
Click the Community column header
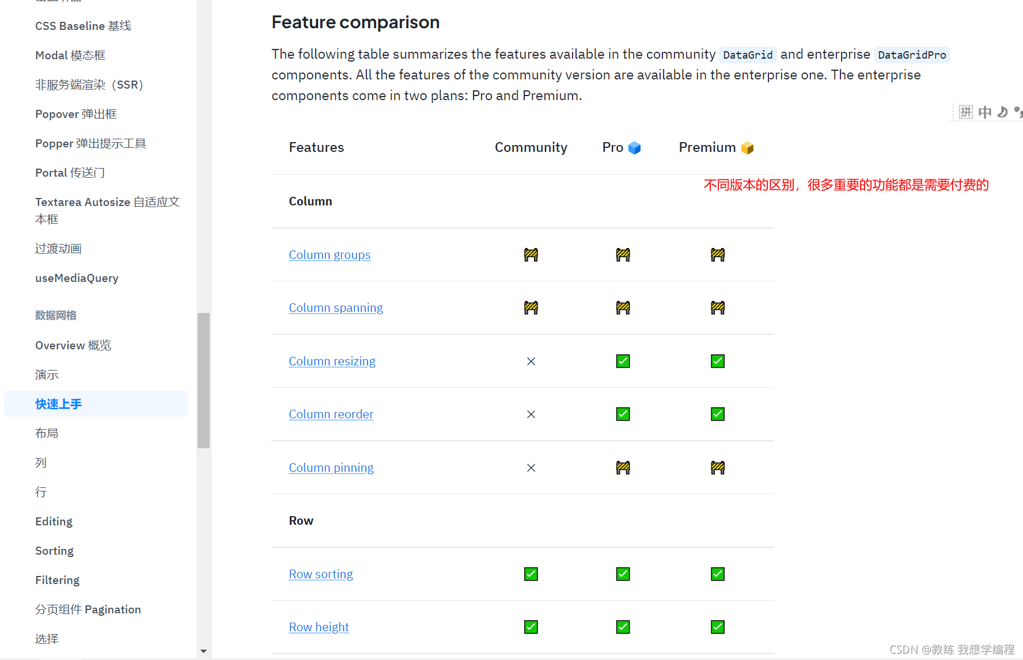[x=531, y=147]
